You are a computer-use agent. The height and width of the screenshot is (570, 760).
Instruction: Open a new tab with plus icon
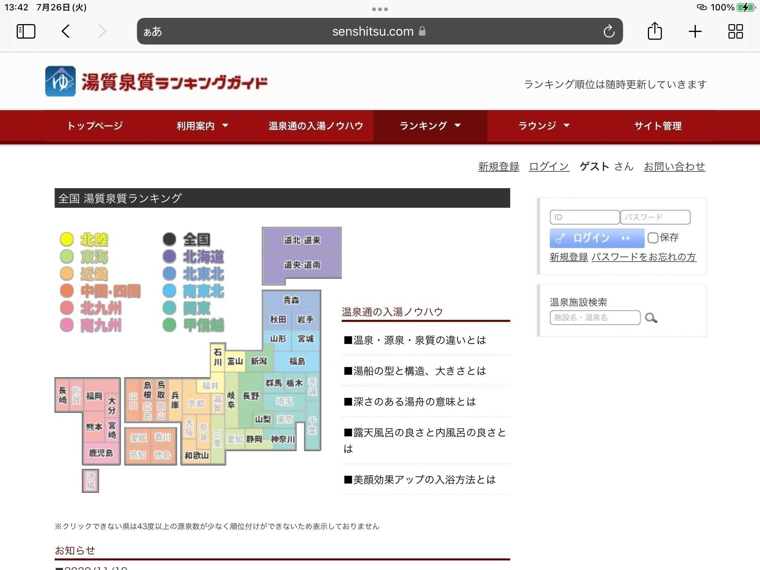[x=695, y=31]
